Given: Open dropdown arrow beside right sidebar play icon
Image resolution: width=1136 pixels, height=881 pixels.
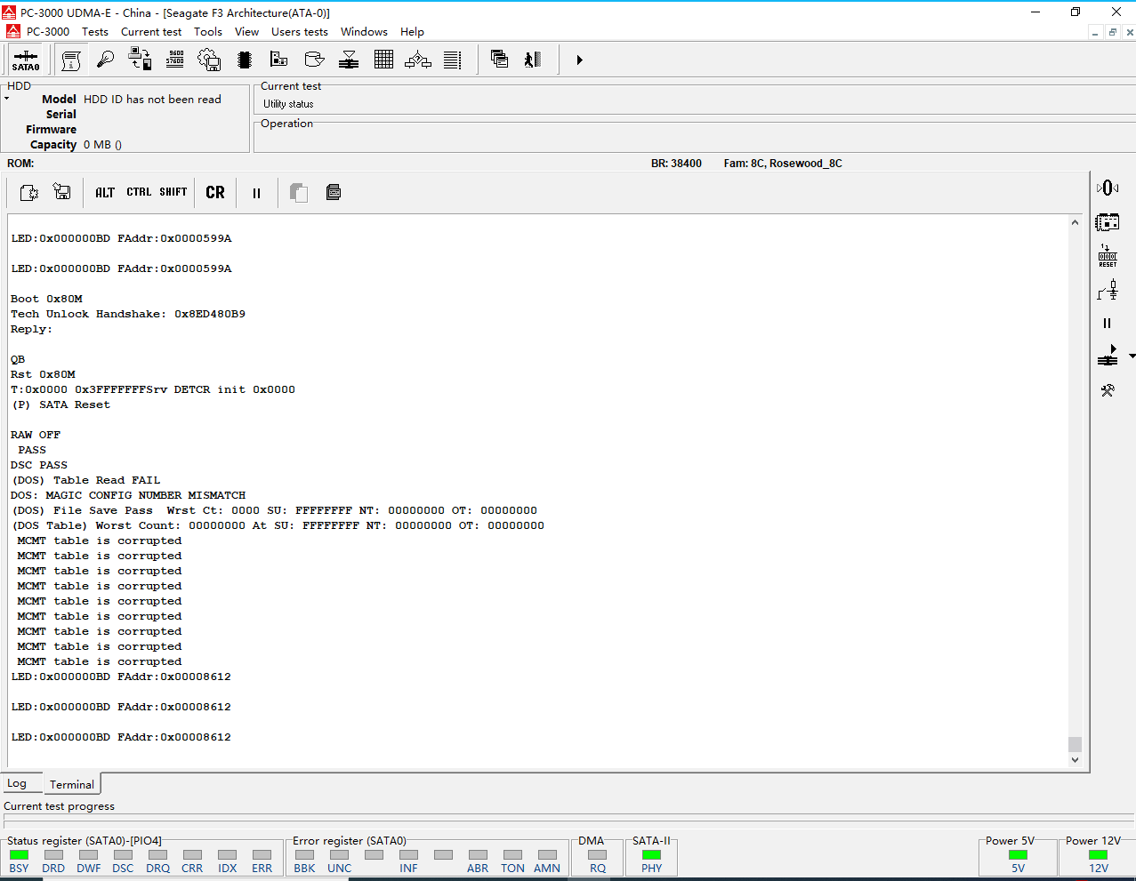Looking at the screenshot, I should point(1132,356).
